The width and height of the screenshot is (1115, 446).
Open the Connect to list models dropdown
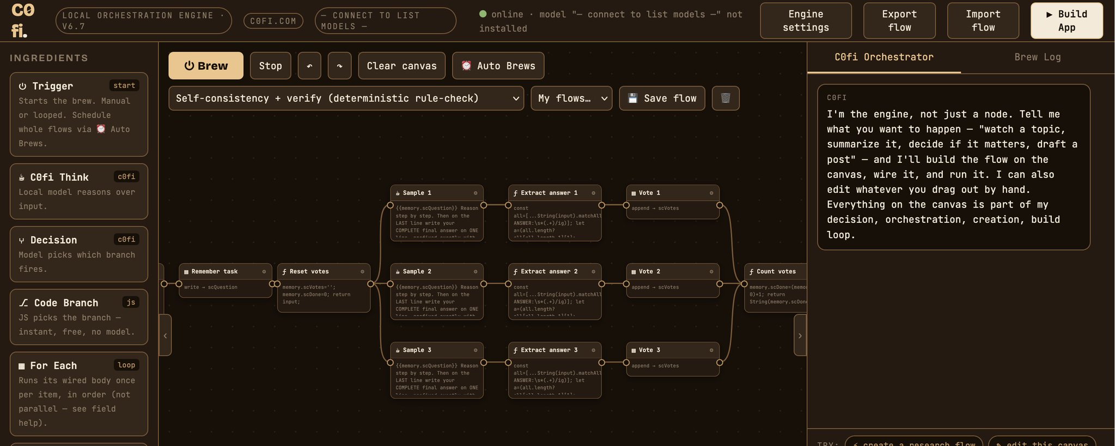coord(385,21)
